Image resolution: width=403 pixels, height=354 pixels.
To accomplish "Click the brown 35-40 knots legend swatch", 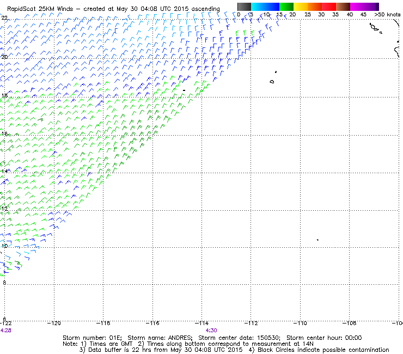I will point(343,7).
